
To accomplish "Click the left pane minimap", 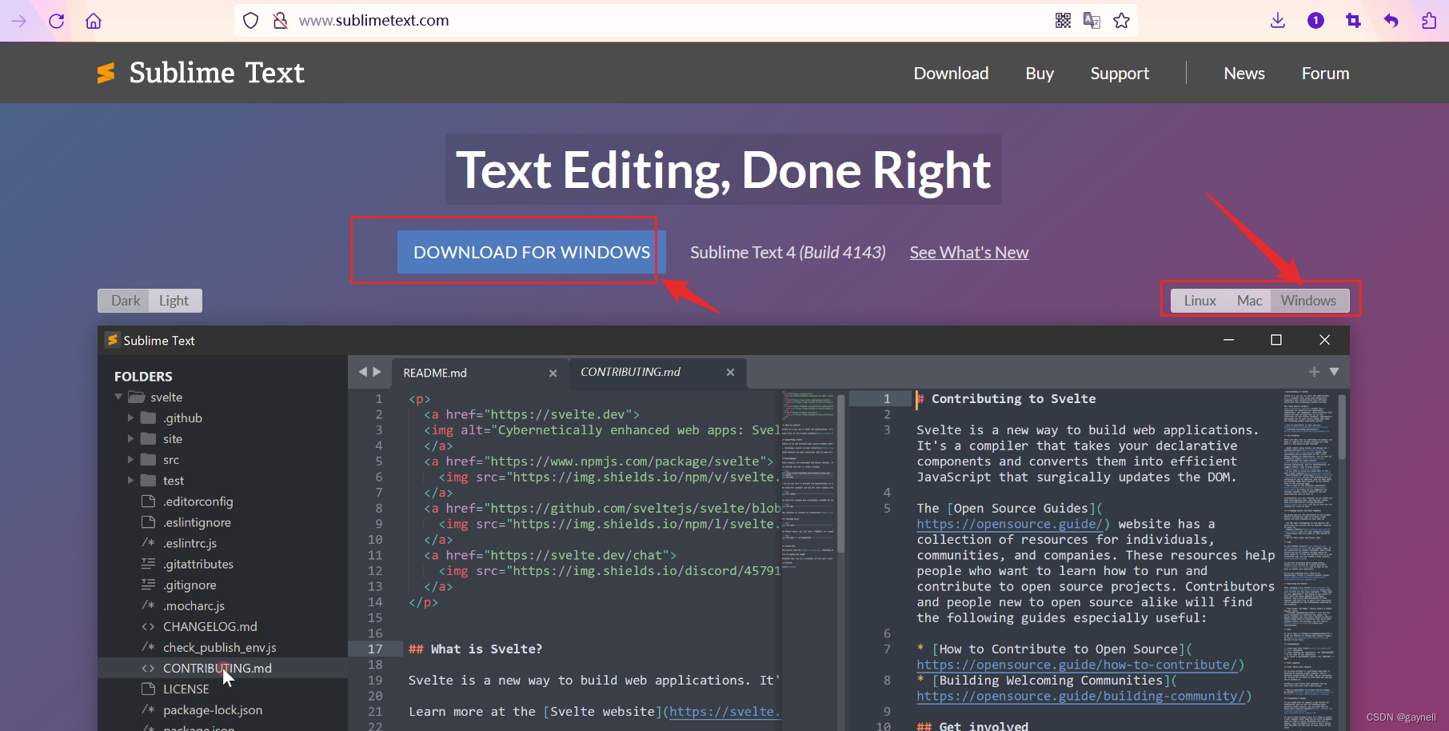I will [808, 480].
